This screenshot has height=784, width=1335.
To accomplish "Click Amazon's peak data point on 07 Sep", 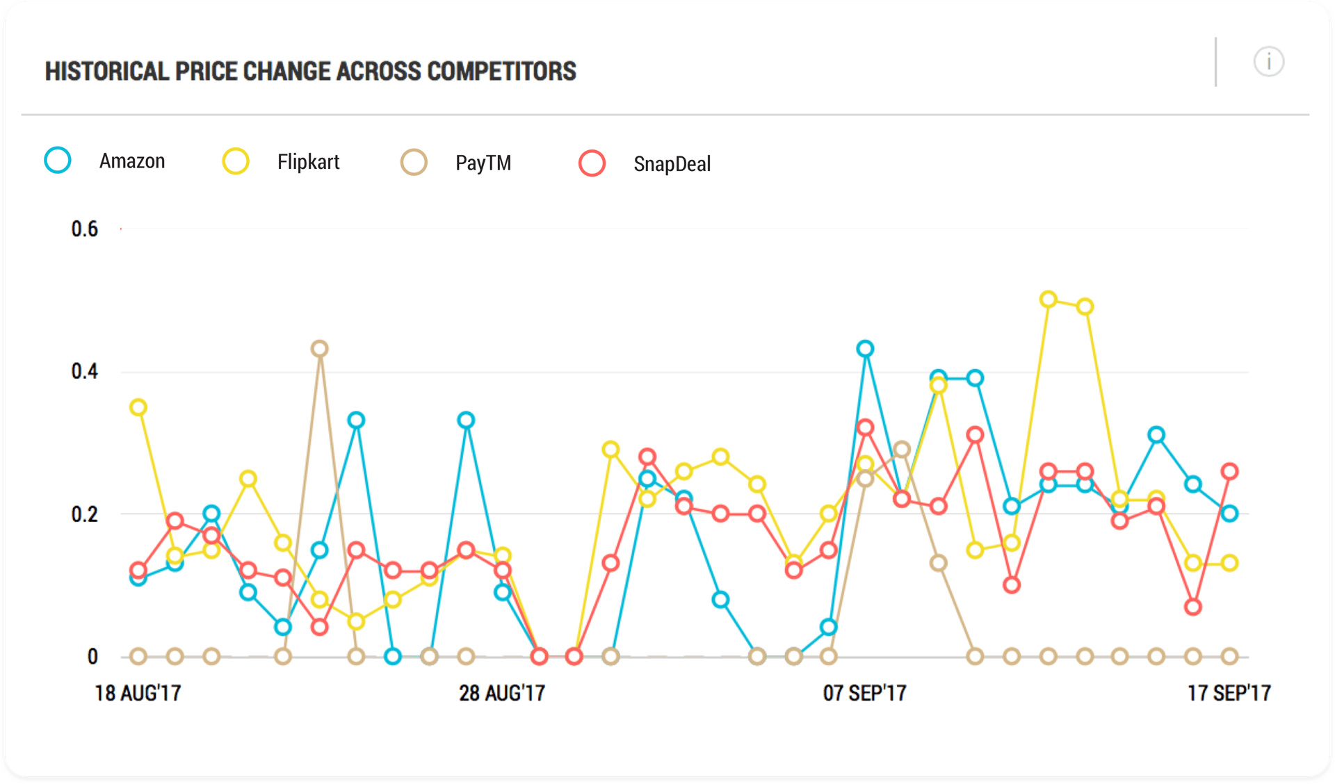I will tap(865, 348).
